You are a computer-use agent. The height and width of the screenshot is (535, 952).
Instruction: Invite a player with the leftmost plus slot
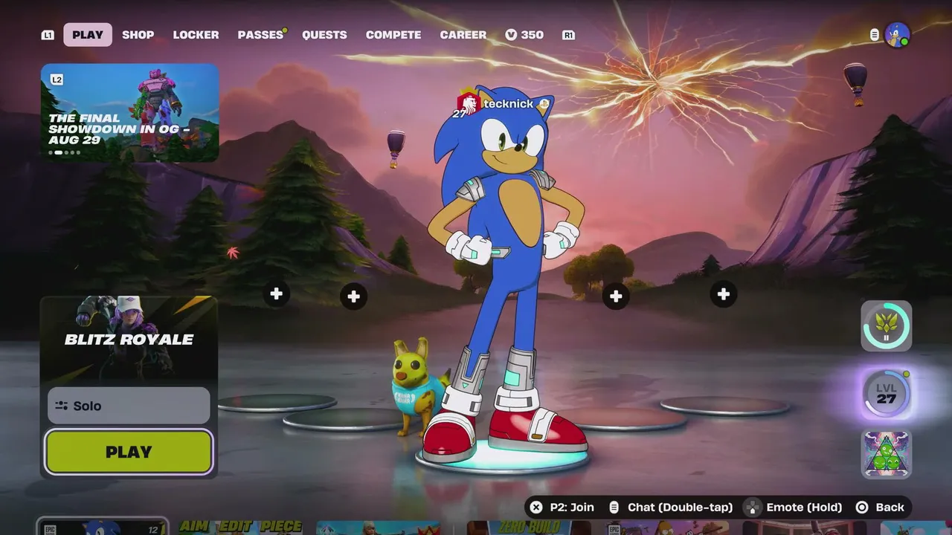pos(276,294)
